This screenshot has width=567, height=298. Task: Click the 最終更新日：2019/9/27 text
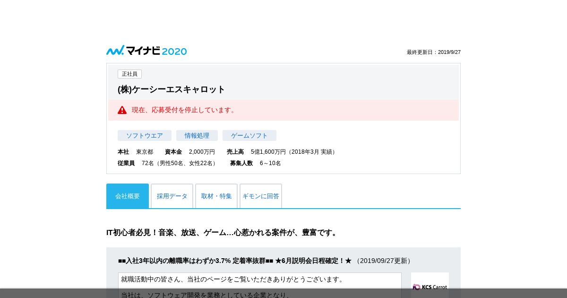tap(434, 53)
